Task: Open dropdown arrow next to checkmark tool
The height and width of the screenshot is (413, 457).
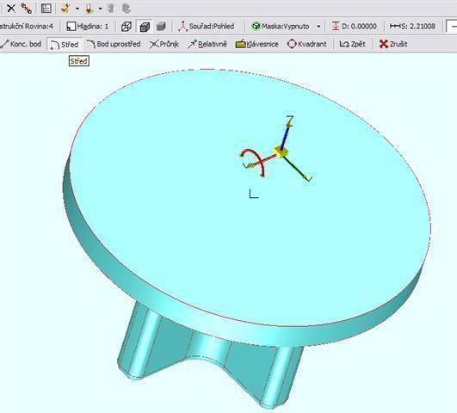Action: 77,9
